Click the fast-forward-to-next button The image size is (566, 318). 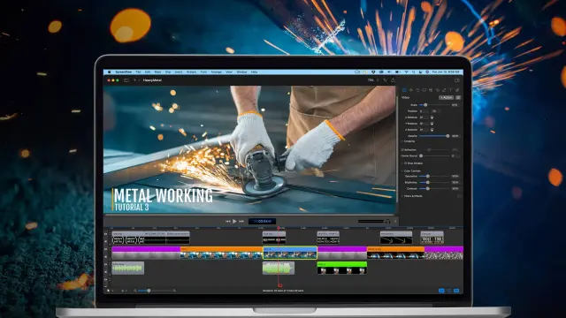pyautogui.click(x=241, y=221)
